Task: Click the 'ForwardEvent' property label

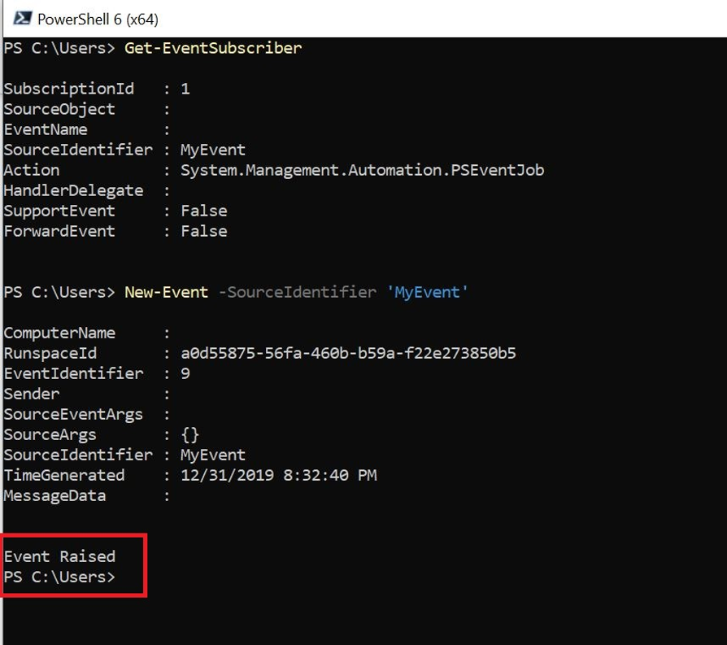Action: click(59, 231)
